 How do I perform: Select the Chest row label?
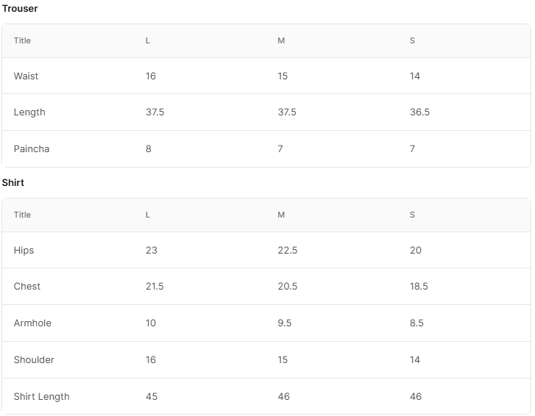point(27,286)
